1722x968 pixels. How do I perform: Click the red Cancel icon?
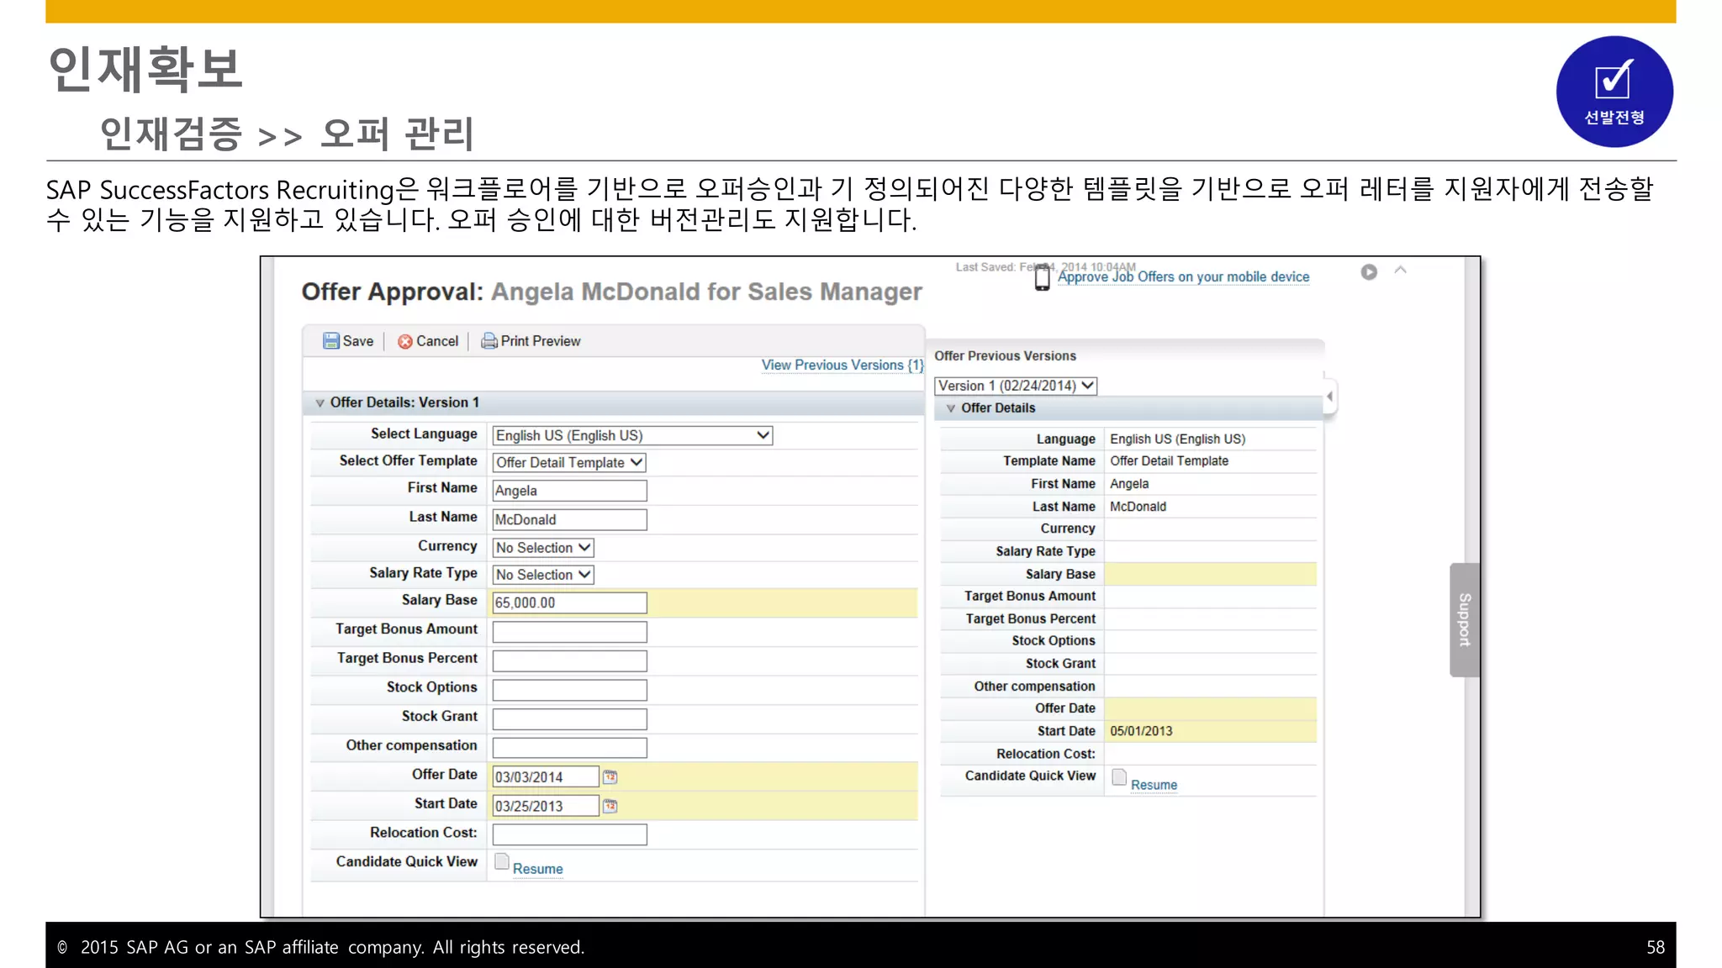405,341
